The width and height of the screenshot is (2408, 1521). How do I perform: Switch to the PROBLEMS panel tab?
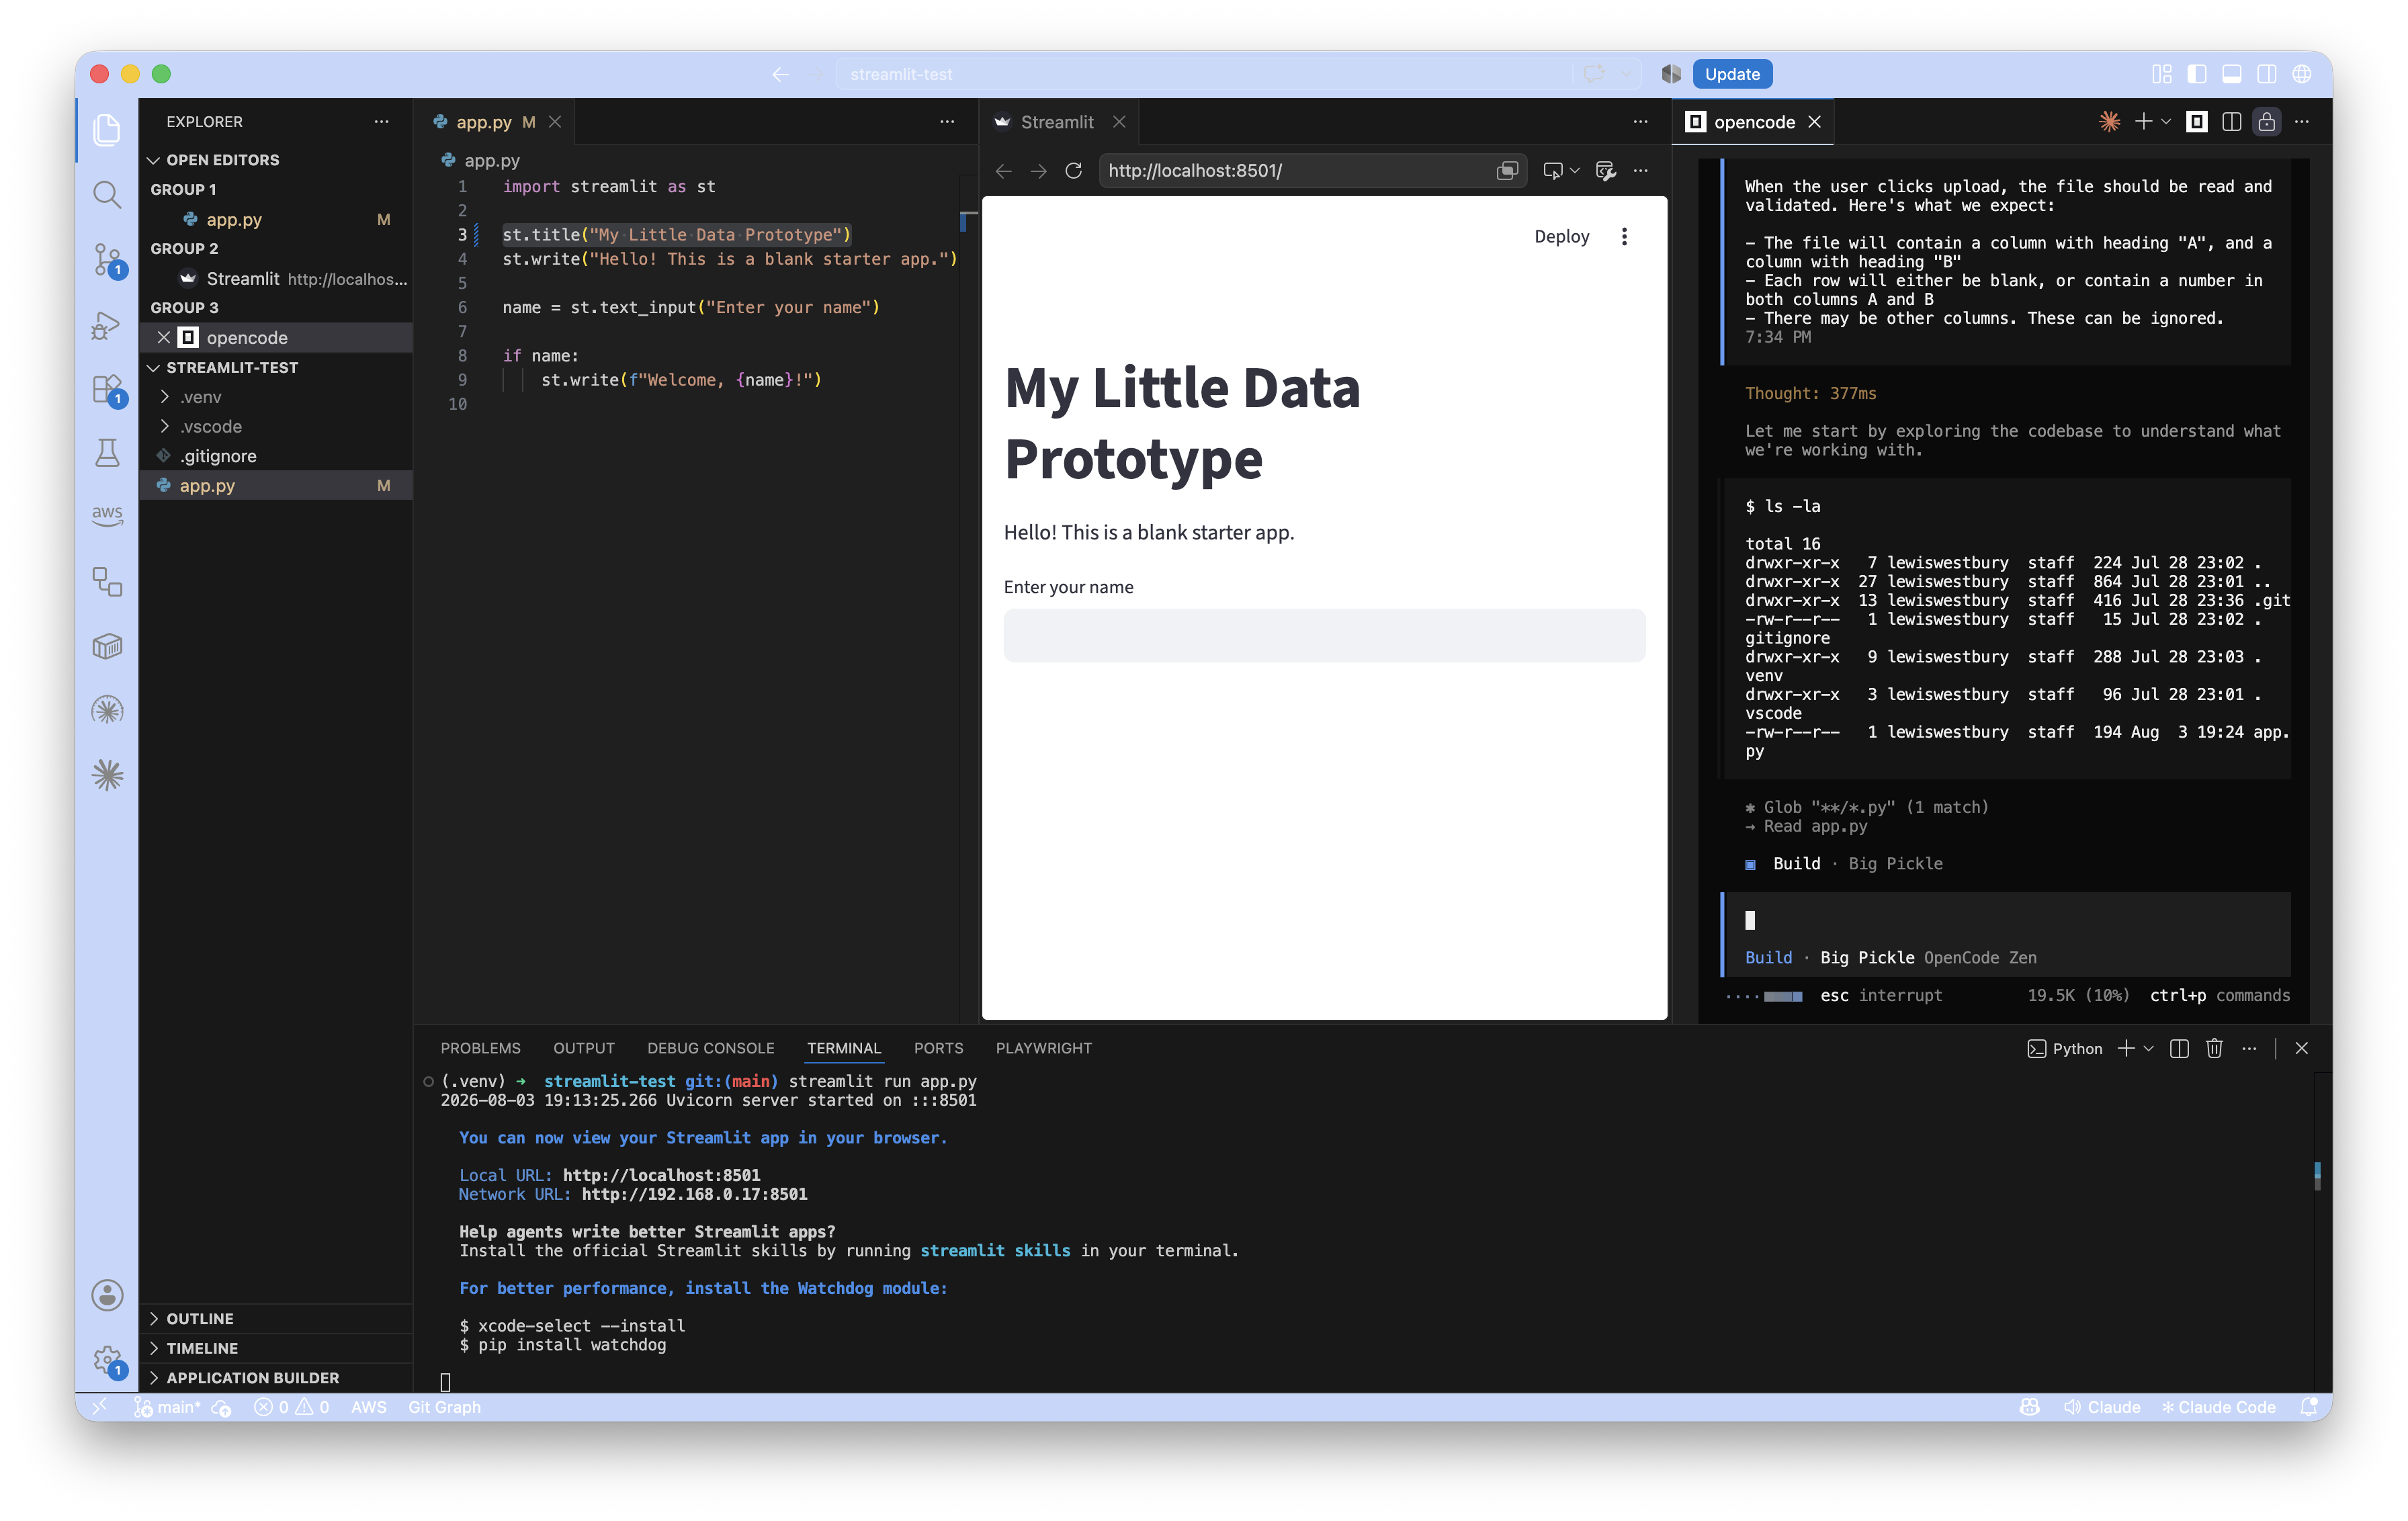[480, 1048]
